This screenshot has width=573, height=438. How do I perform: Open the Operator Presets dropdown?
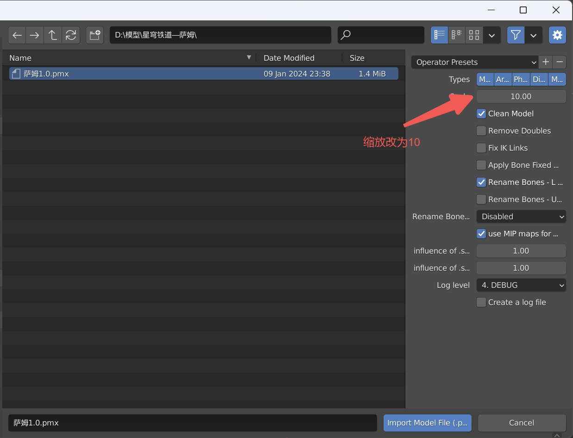[x=474, y=62]
